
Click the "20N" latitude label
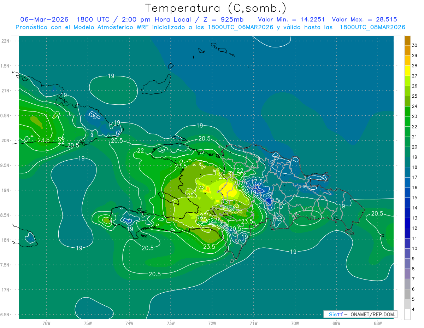click(5, 140)
